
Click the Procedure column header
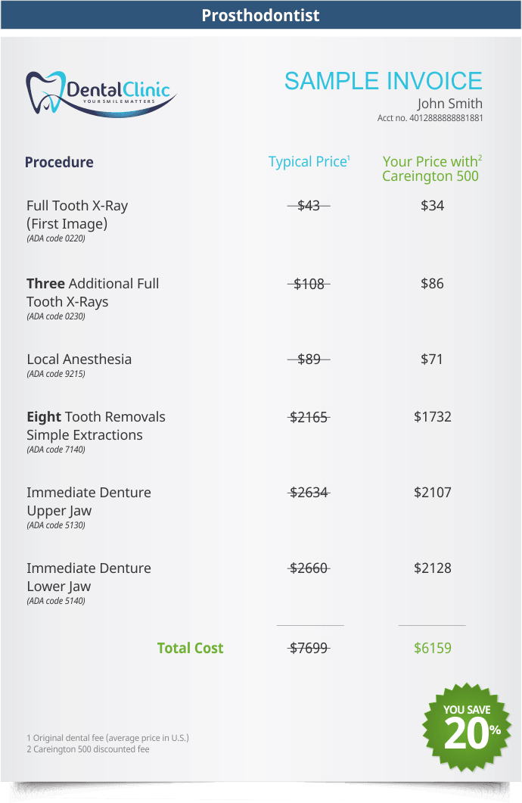point(59,162)
